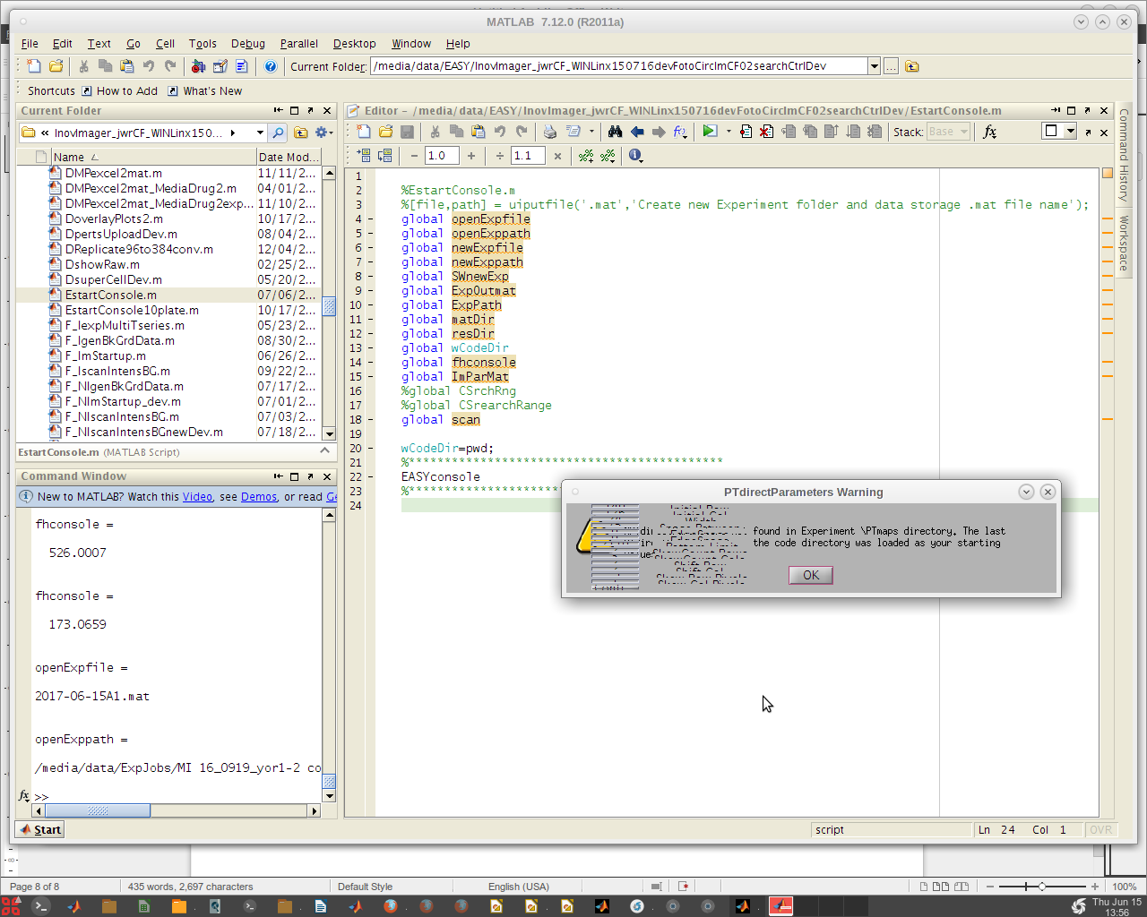Toggle the Set/Clear breakpoint icon in editor toolbar

point(746,132)
